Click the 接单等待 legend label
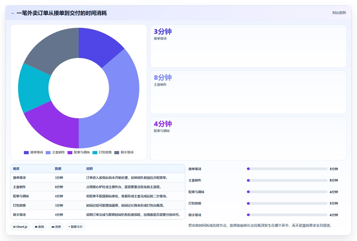The image size is (357, 241). [37, 152]
